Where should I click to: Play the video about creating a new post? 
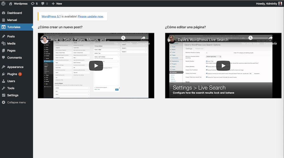click(x=96, y=66)
